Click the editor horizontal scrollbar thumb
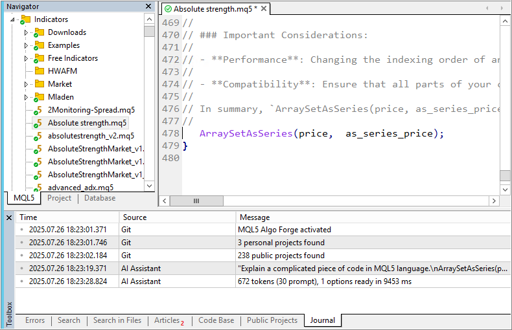Image resolution: width=512 pixels, height=330 pixels. click(196, 201)
